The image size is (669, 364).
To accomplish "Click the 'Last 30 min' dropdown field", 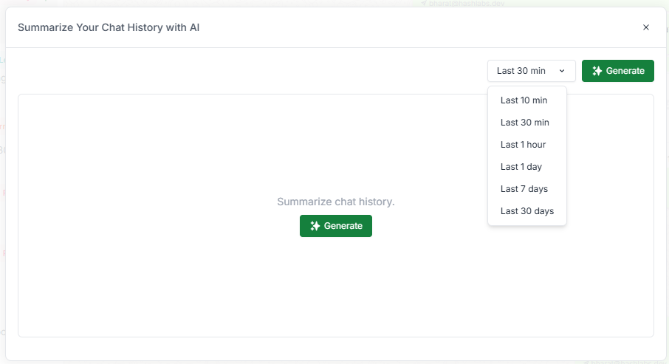I will pyautogui.click(x=531, y=71).
